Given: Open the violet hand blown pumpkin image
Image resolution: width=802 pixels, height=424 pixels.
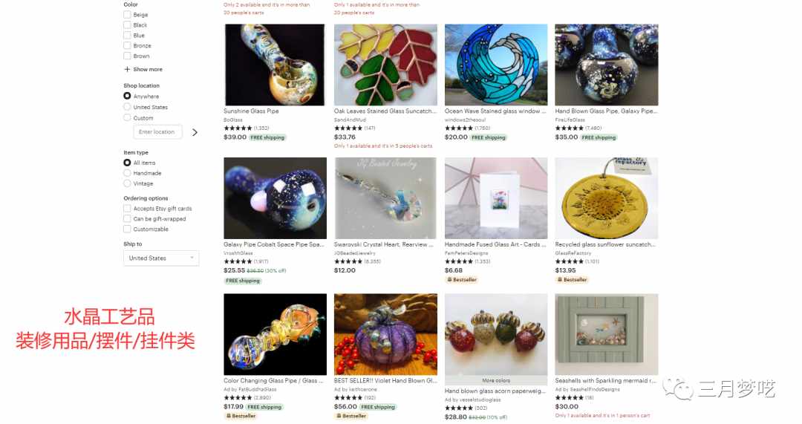Looking at the screenshot, I should tap(385, 334).
